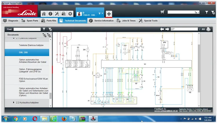The width and height of the screenshot is (217, 123).
Task: Switch to the Parts Kits tab
Action: click(49, 21)
